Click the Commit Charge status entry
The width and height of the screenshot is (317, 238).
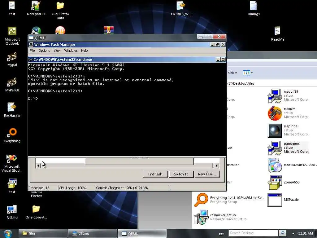(x=132, y=188)
